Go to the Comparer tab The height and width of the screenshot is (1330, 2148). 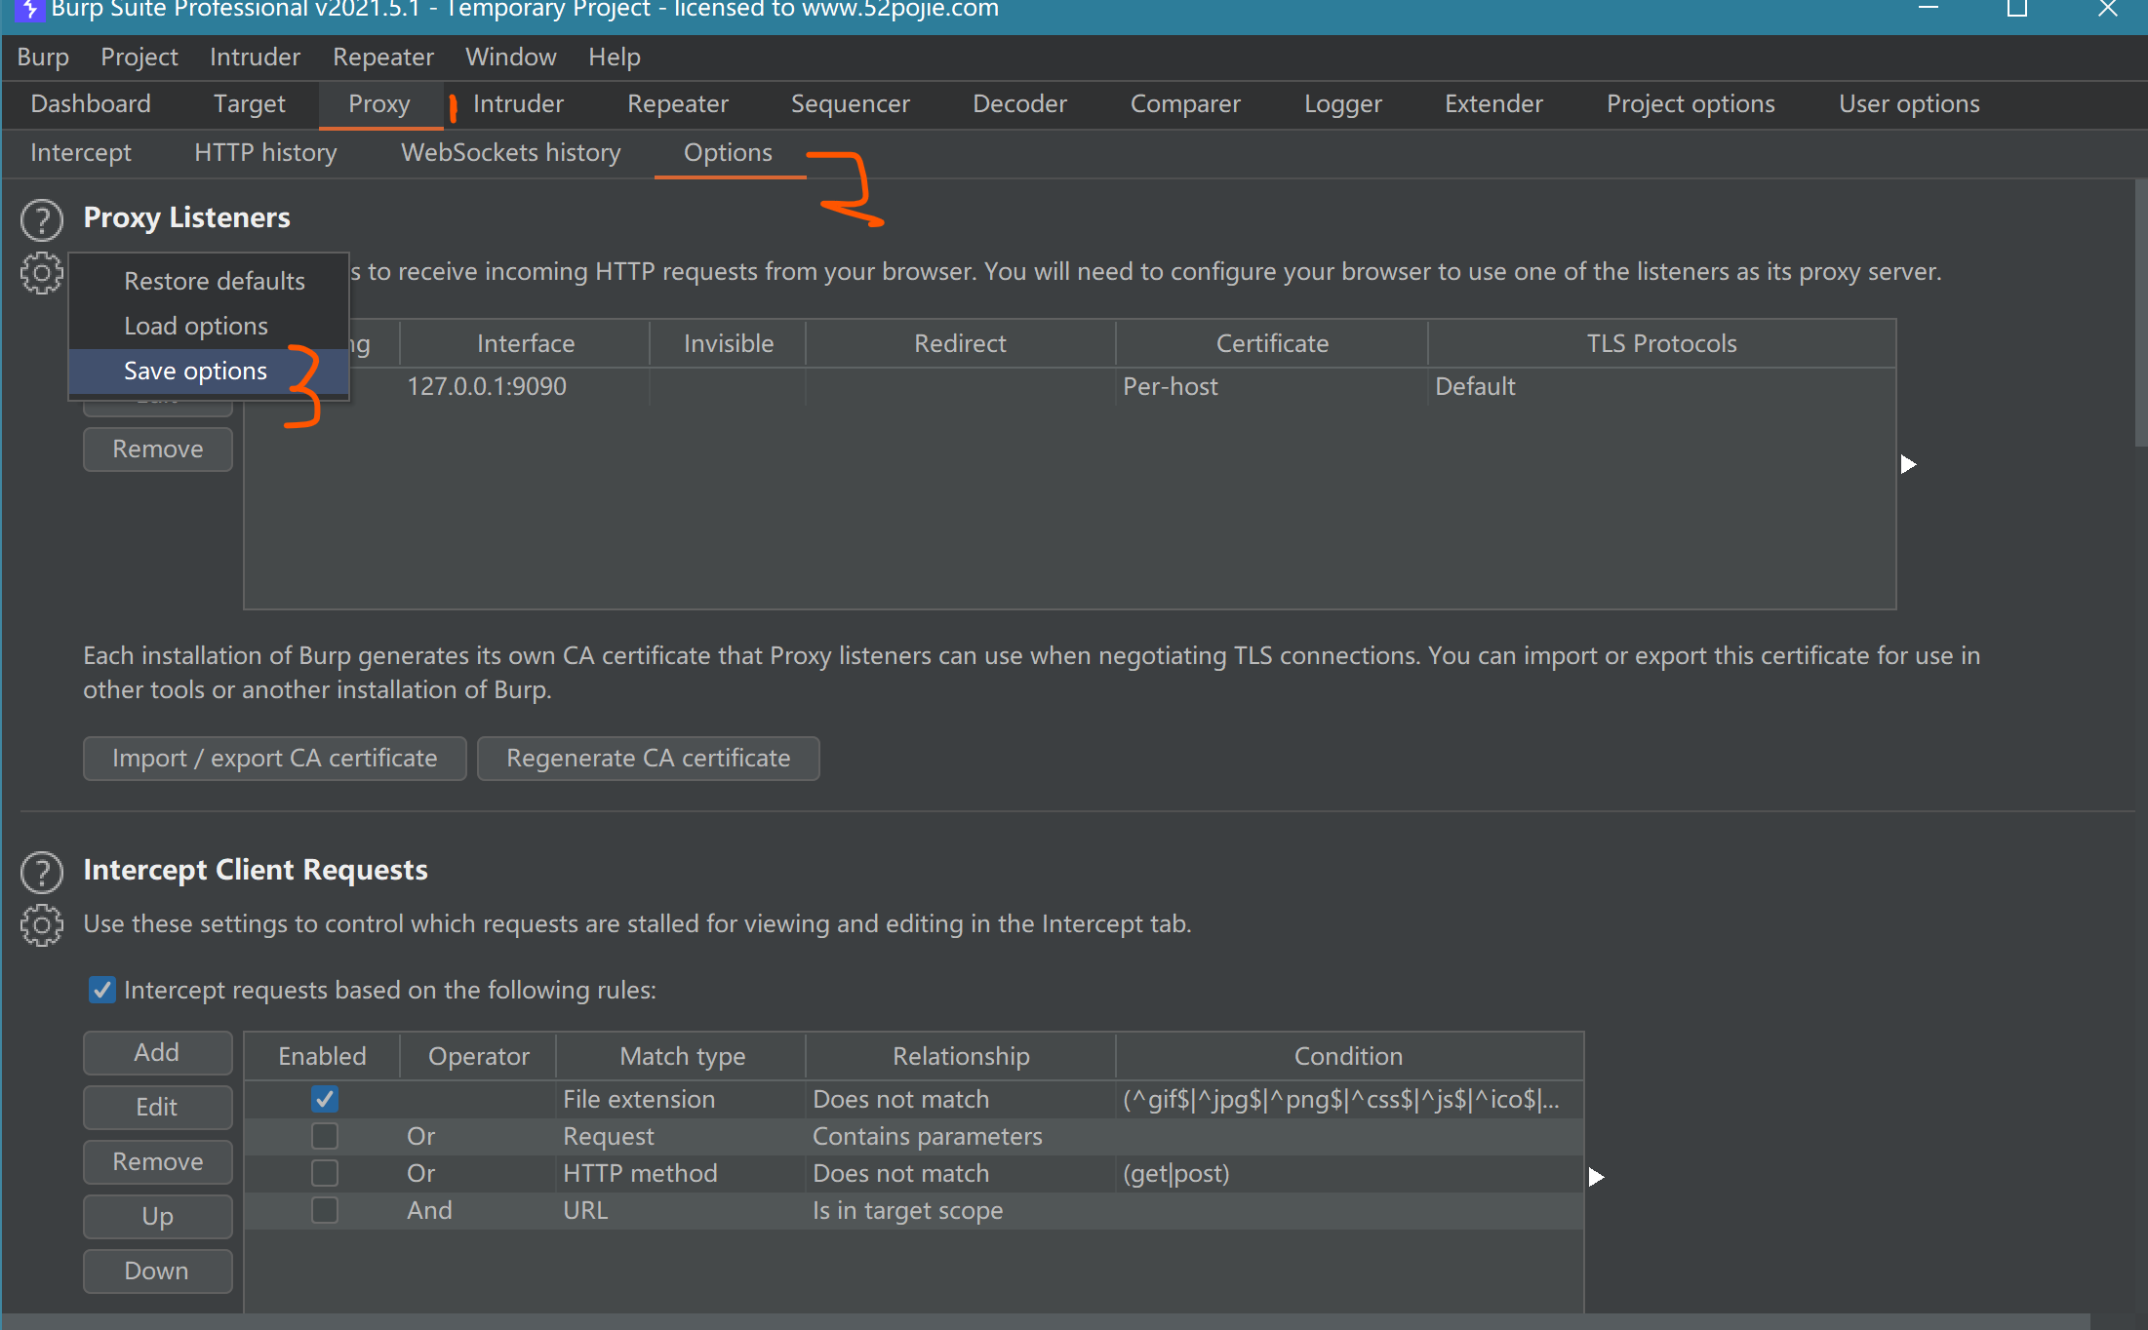pyautogui.click(x=1186, y=104)
